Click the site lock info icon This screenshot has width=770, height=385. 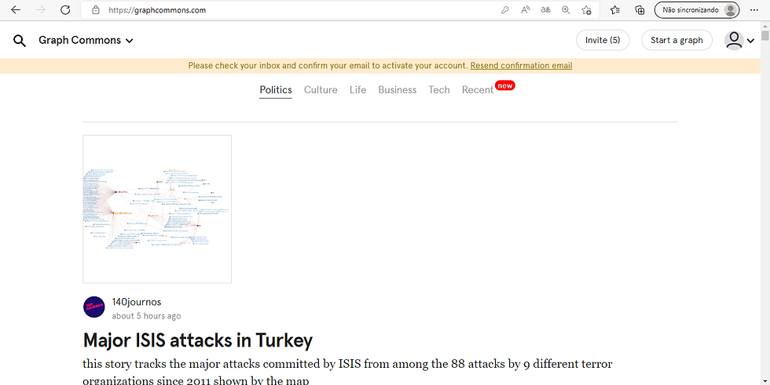tap(96, 9)
